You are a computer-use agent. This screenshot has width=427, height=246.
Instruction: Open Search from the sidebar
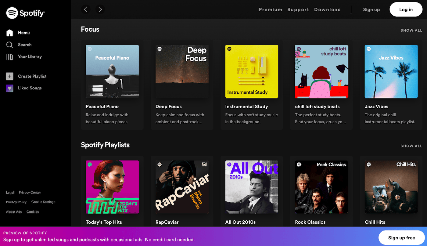(25, 45)
